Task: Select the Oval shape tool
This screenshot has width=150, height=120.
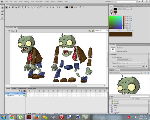Action: pyautogui.click(x=31, y=7)
